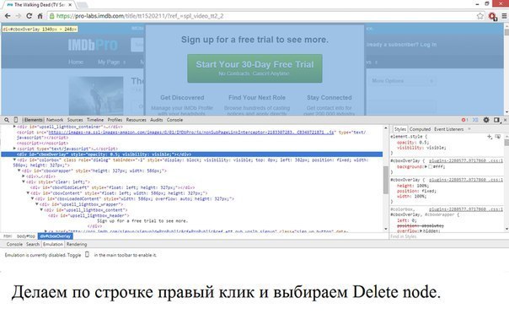Close The Walking Dead browser tab
This screenshot has width=509, height=325.
click(x=70, y=5)
